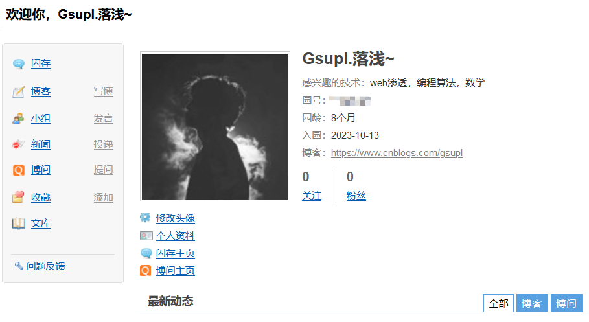Click the 收藏 heart folder icon
589x322 pixels.
point(18,197)
